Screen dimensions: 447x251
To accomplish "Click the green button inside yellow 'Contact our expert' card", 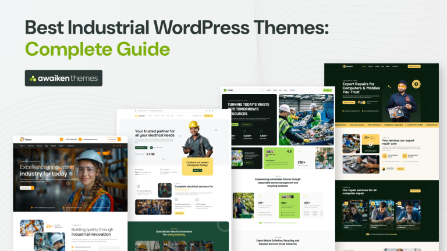I will click(x=197, y=170).
